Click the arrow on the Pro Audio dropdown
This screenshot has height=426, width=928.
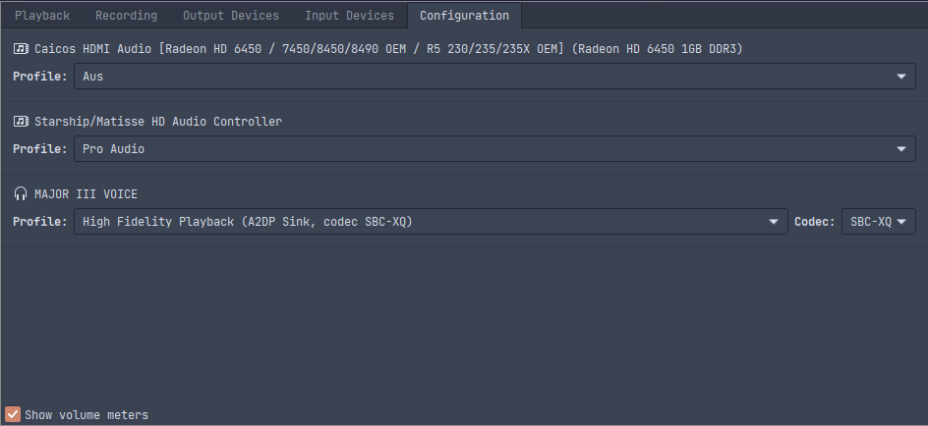coord(901,149)
